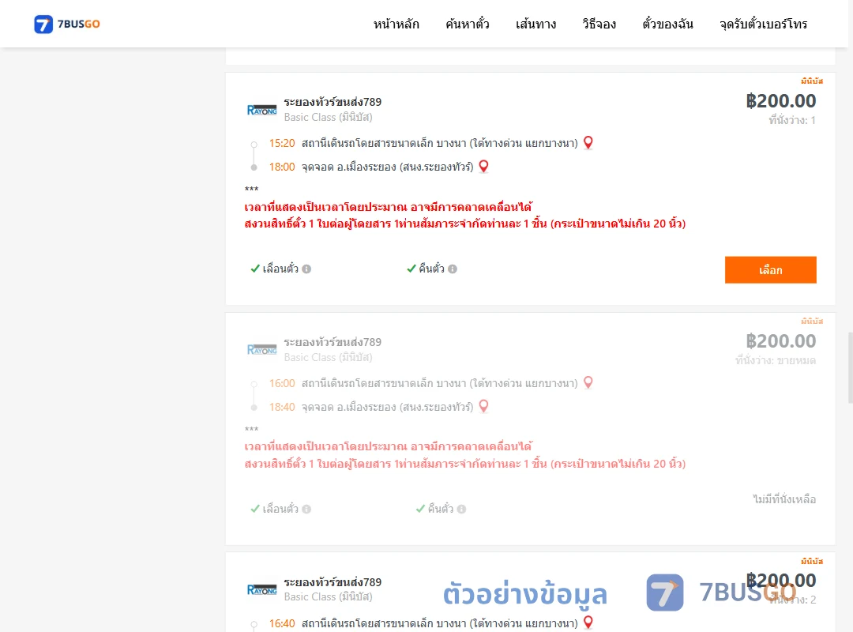Go to เส้นทาง in navigation
Image resolution: width=853 pixels, height=632 pixels.
535,24
